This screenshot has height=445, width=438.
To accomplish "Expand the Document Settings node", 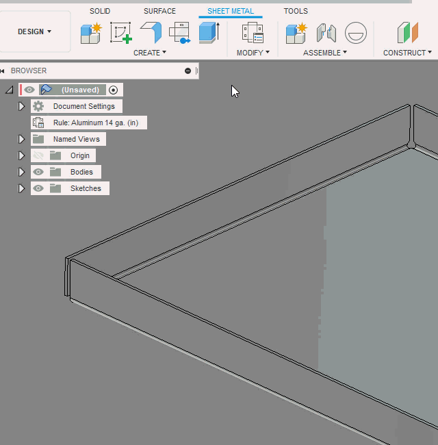I will point(21,106).
